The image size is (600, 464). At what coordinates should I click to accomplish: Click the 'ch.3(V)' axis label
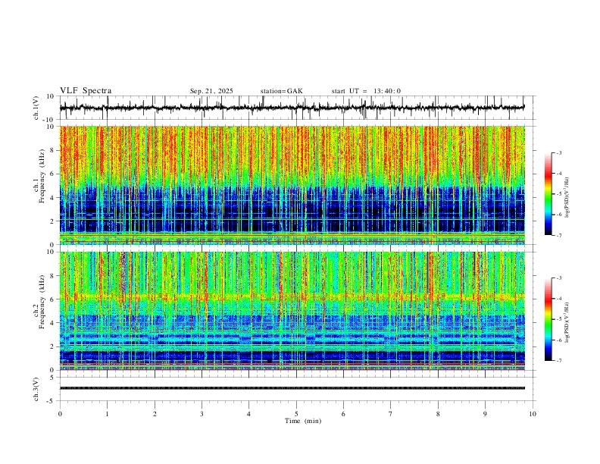point(36,389)
